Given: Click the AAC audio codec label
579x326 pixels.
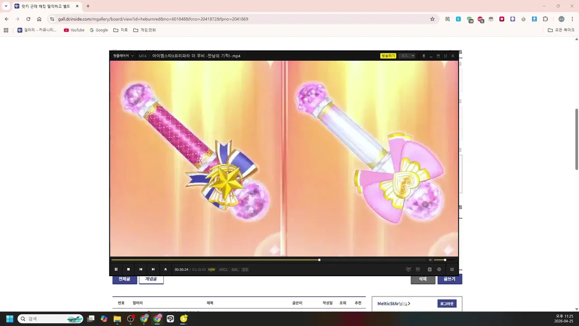Looking at the screenshot, I should 235,269.
